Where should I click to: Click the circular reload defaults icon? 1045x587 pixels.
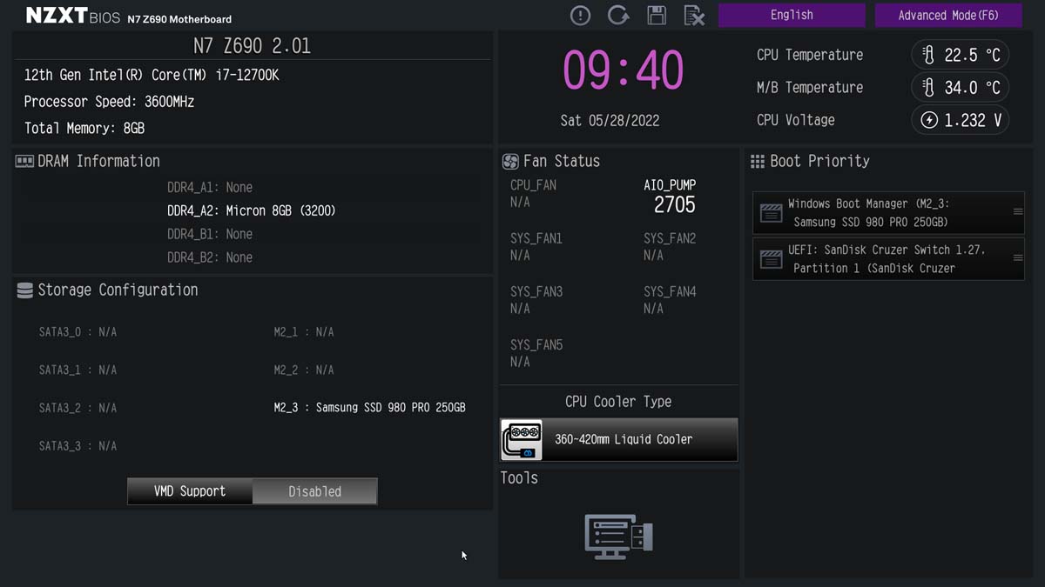[x=618, y=15]
